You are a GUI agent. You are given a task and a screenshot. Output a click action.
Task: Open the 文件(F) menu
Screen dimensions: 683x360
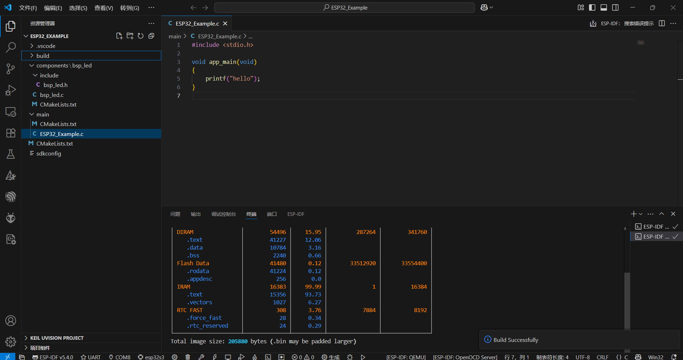(28, 8)
